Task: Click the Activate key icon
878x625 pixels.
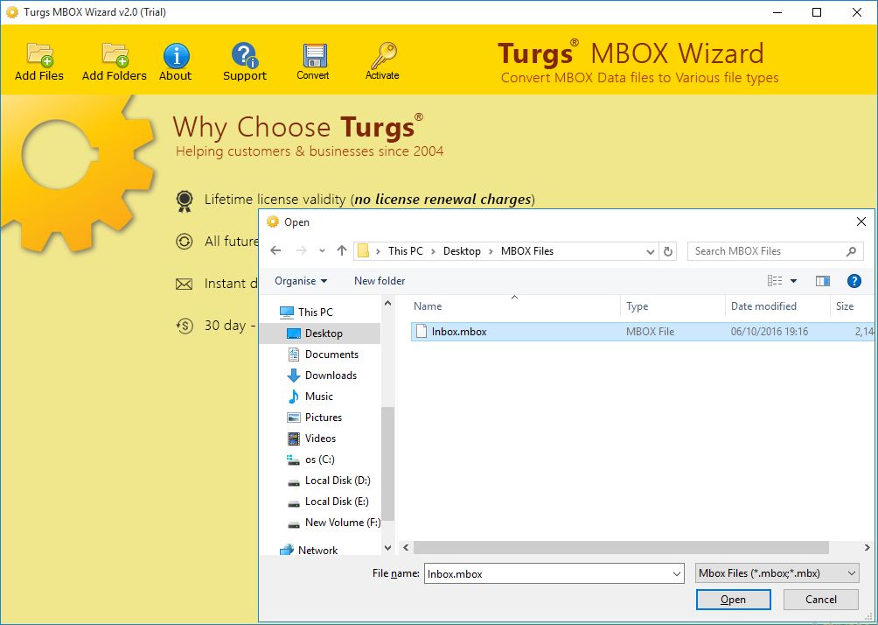Action: [384, 55]
